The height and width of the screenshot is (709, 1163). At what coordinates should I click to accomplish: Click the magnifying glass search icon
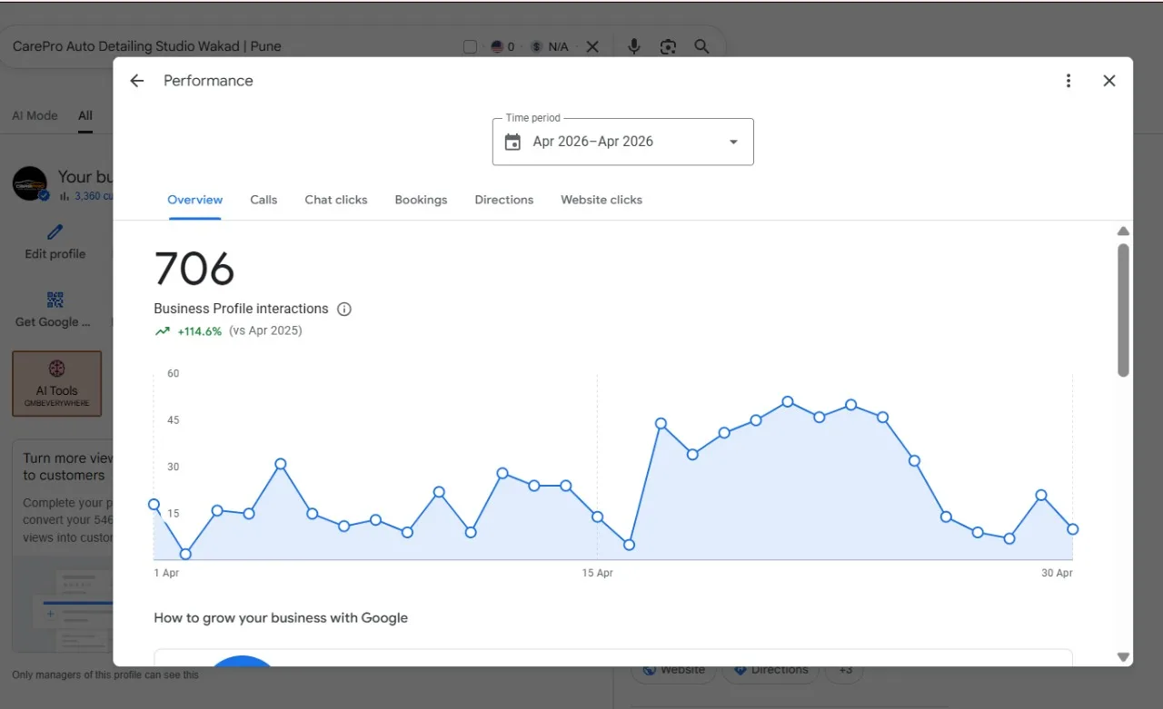[701, 46]
